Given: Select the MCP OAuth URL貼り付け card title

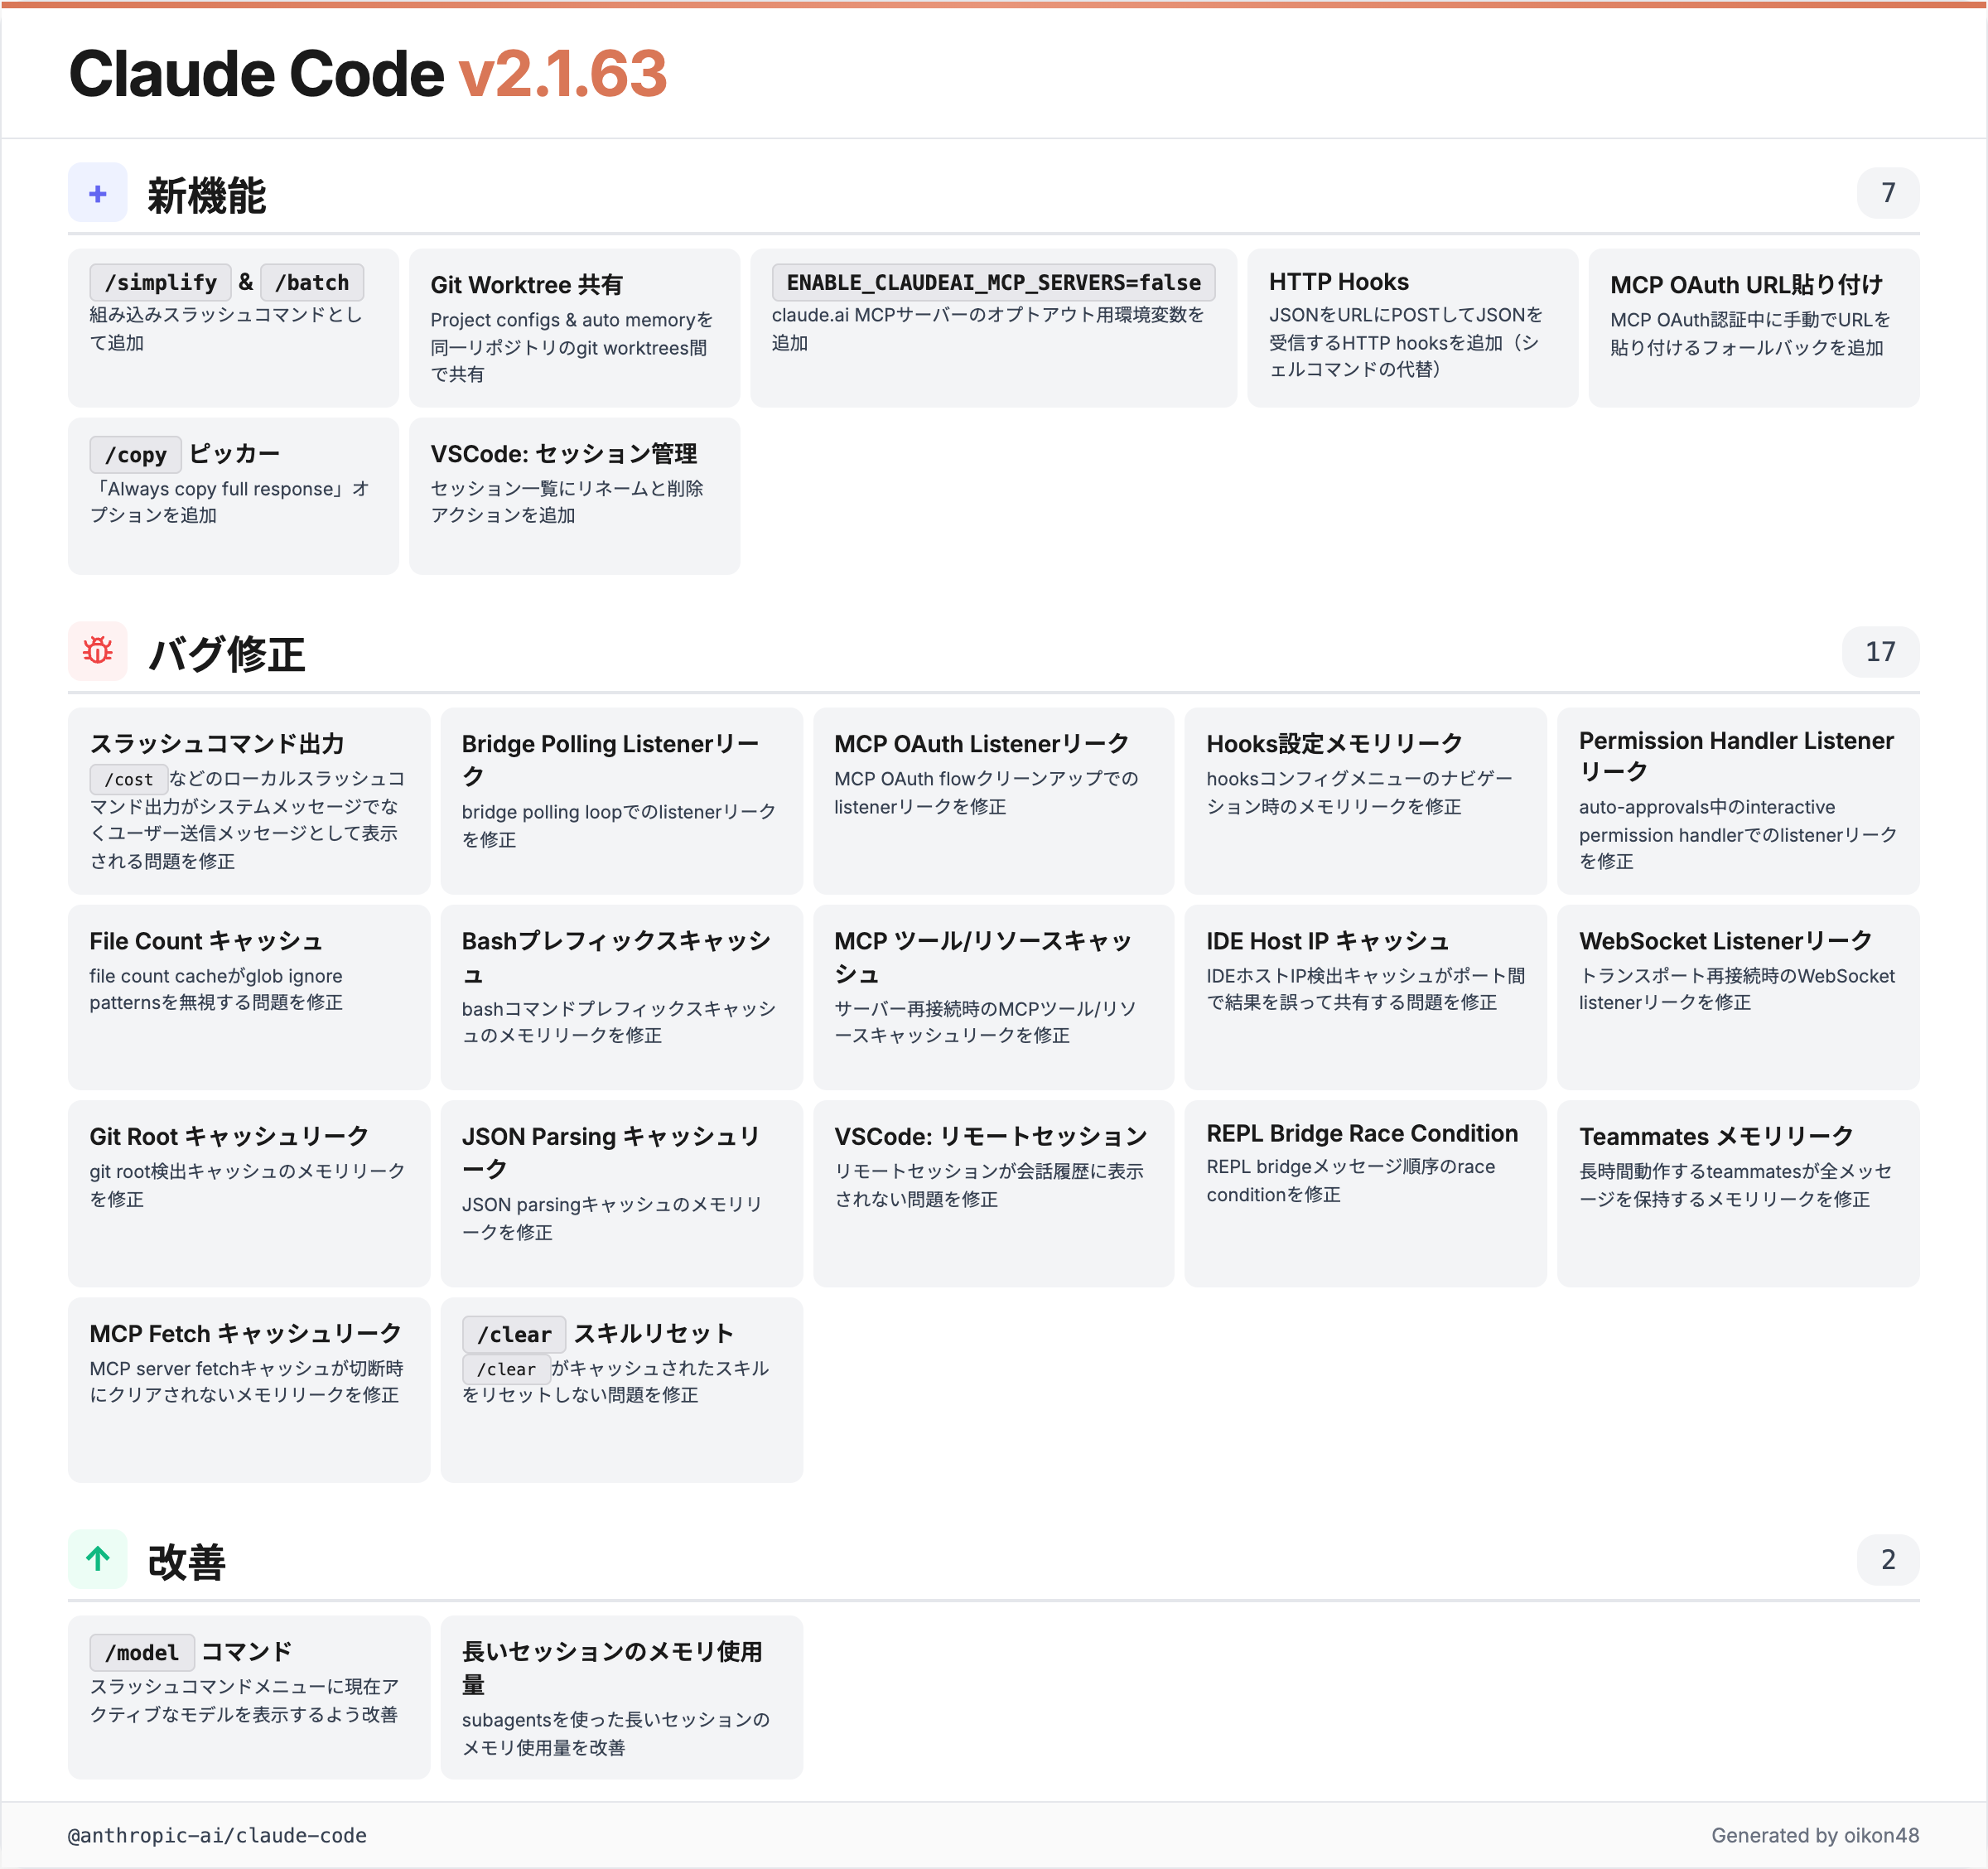Looking at the screenshot, I should pyautogui.click(x=1746, y=285).
